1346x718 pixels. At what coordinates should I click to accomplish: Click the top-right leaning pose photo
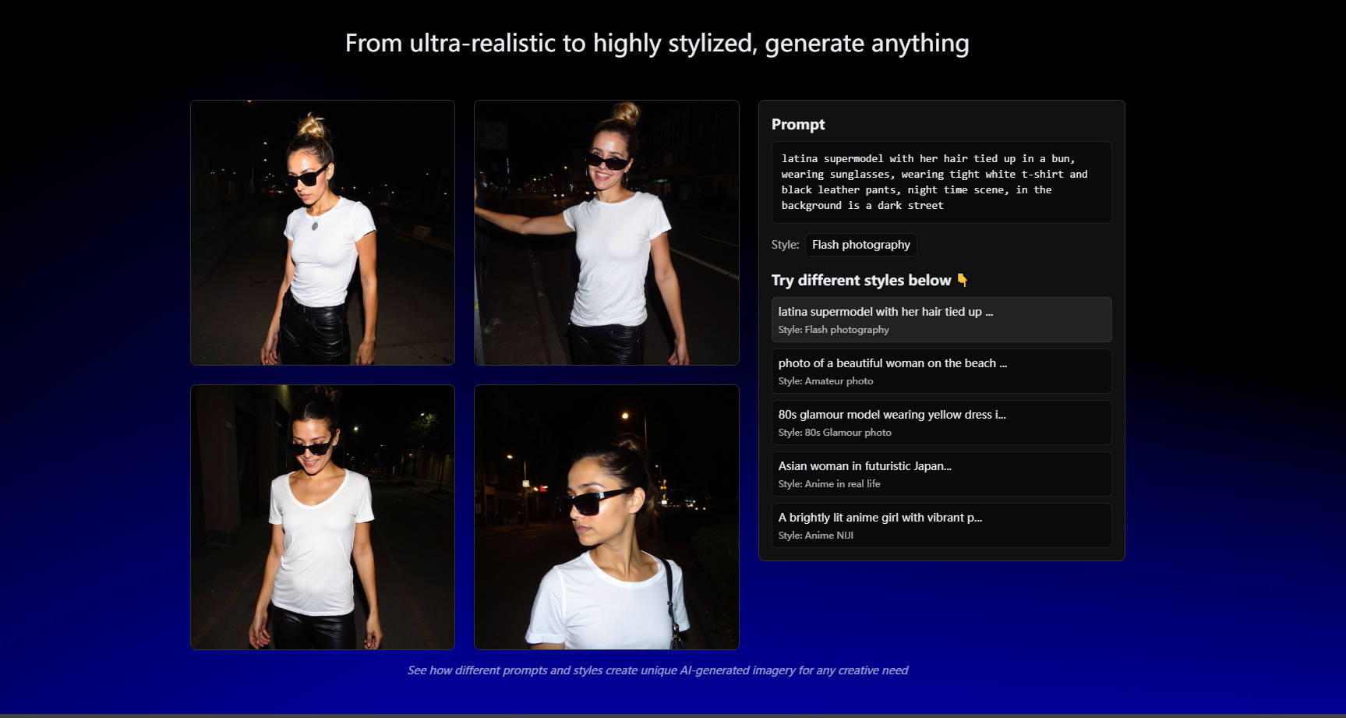pos(606,232)
